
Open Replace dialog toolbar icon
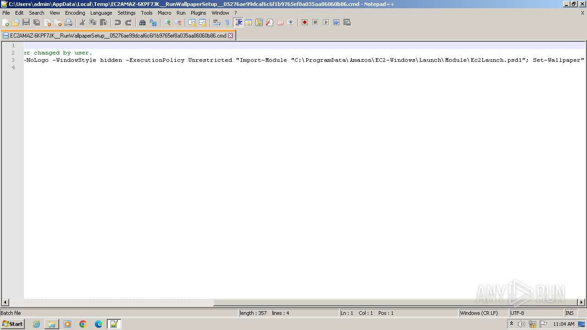pyautogui.click(x=153, y=22)
